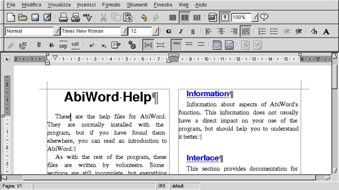The image size is (339, 190).
Task: Open the File menu
Action: tap(11, 5)
